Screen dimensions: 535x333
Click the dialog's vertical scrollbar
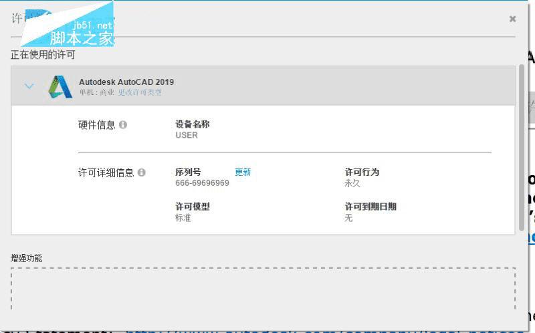521,147
